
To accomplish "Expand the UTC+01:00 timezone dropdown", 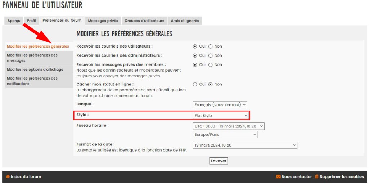I will 229,126.
